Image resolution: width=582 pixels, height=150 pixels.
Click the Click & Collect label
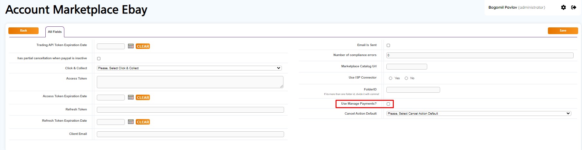click(76, 68)
